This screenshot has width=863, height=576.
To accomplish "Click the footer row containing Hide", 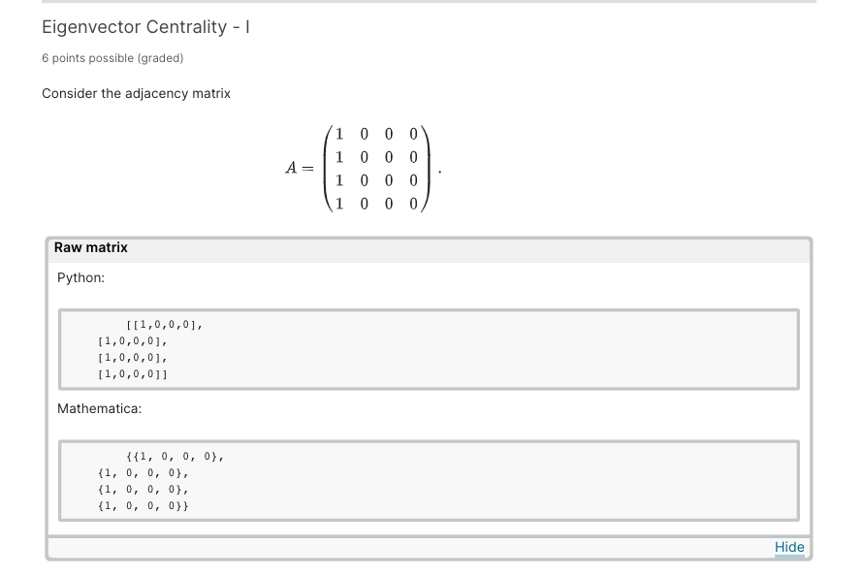I will (x=429, y=547).
